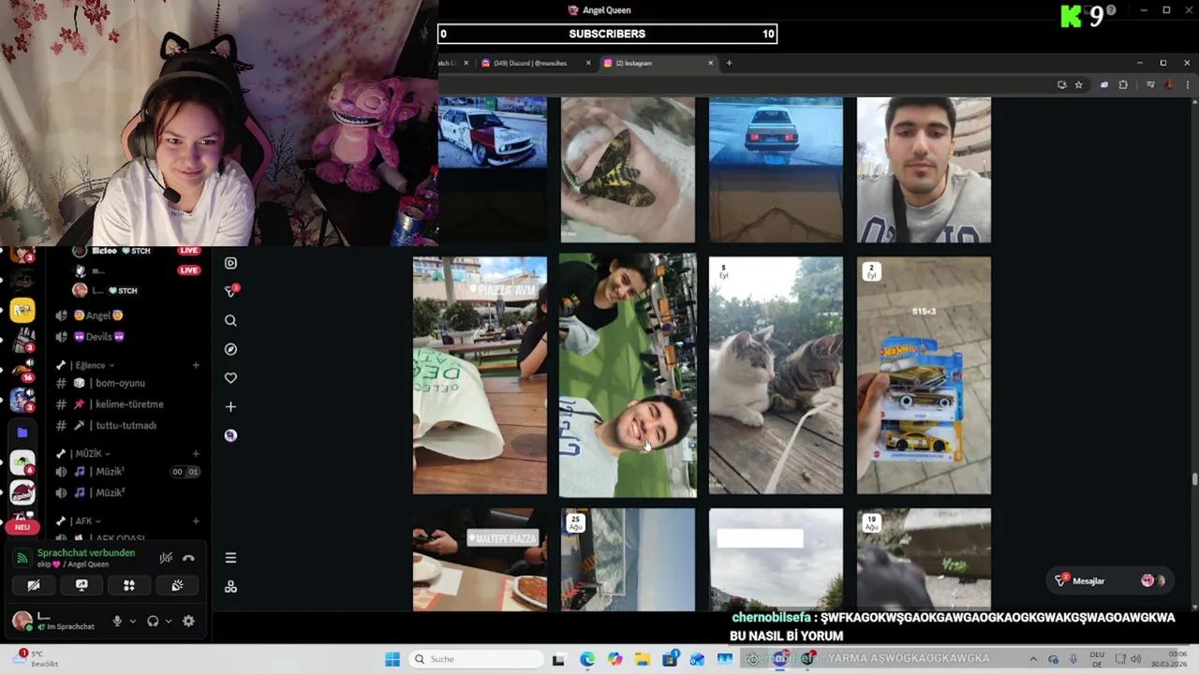Open the Mesajlar messages button
The width and height of the screenshot is (1199, 674).
pyautogui.click(x=1111, y=580)
